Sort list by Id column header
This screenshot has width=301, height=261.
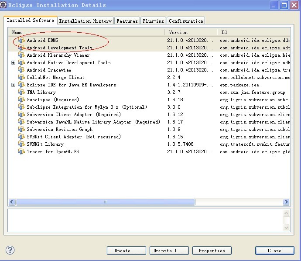point(254,32)
